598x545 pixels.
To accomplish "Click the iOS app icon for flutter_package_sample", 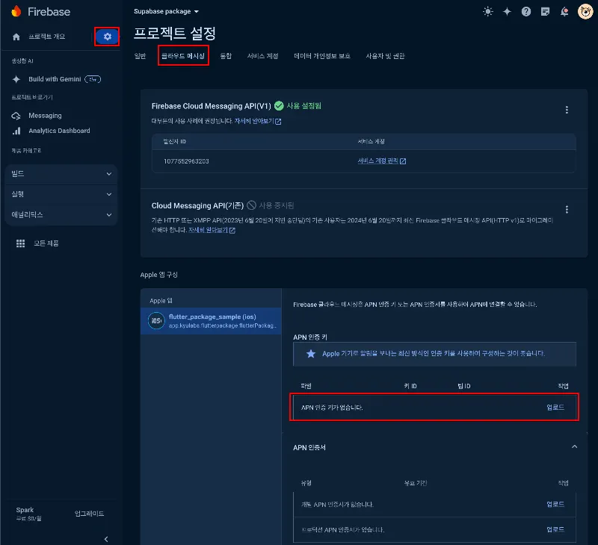I will pyautogui.click(x=156, y=321).
